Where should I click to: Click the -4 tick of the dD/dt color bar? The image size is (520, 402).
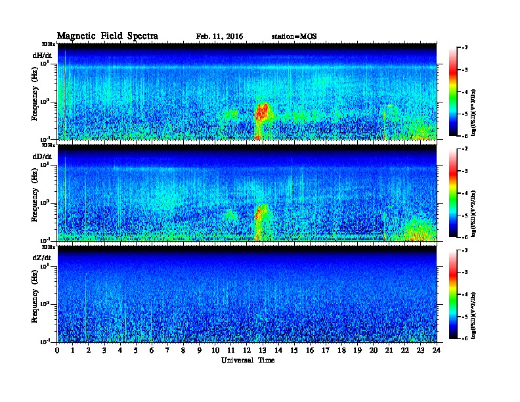coord(465,192)
